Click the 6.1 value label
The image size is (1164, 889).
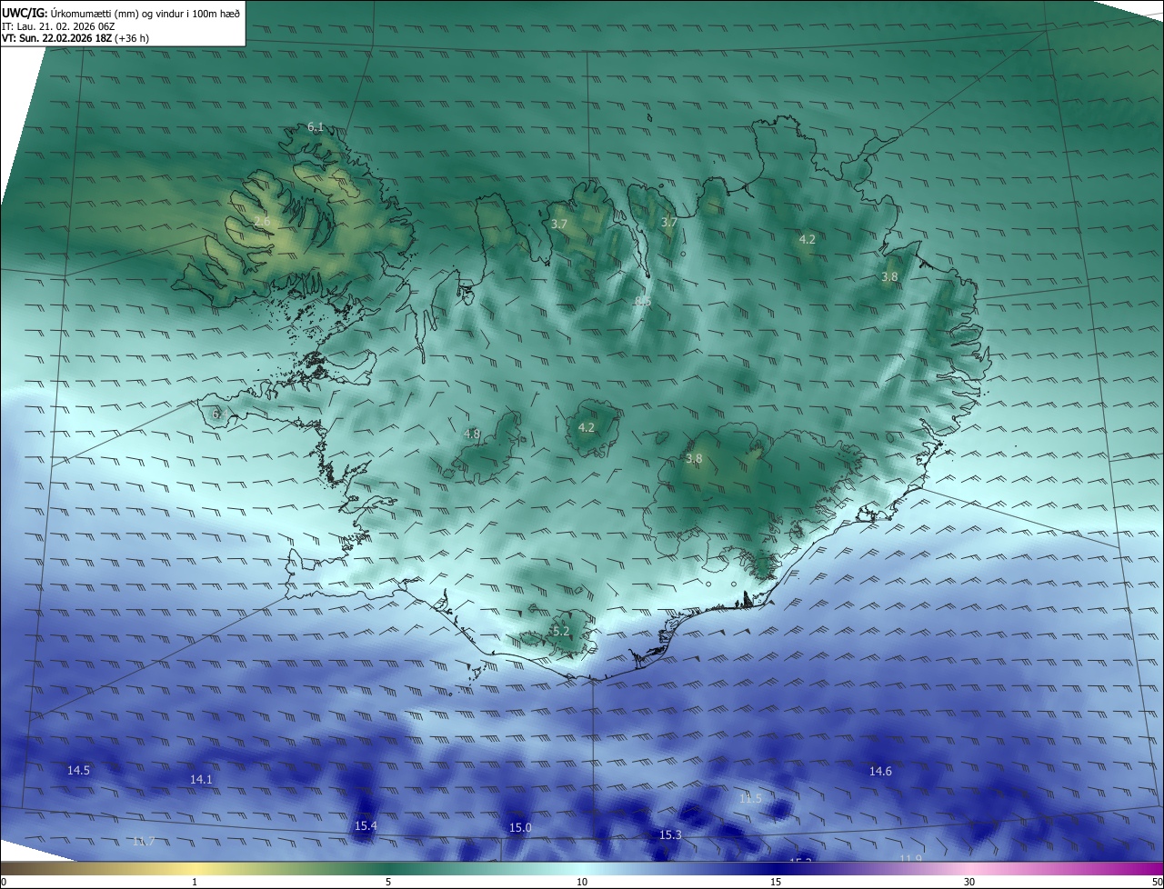point(316,127)
